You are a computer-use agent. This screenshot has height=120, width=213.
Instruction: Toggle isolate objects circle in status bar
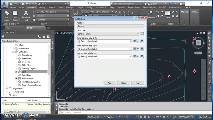(197, 117)
